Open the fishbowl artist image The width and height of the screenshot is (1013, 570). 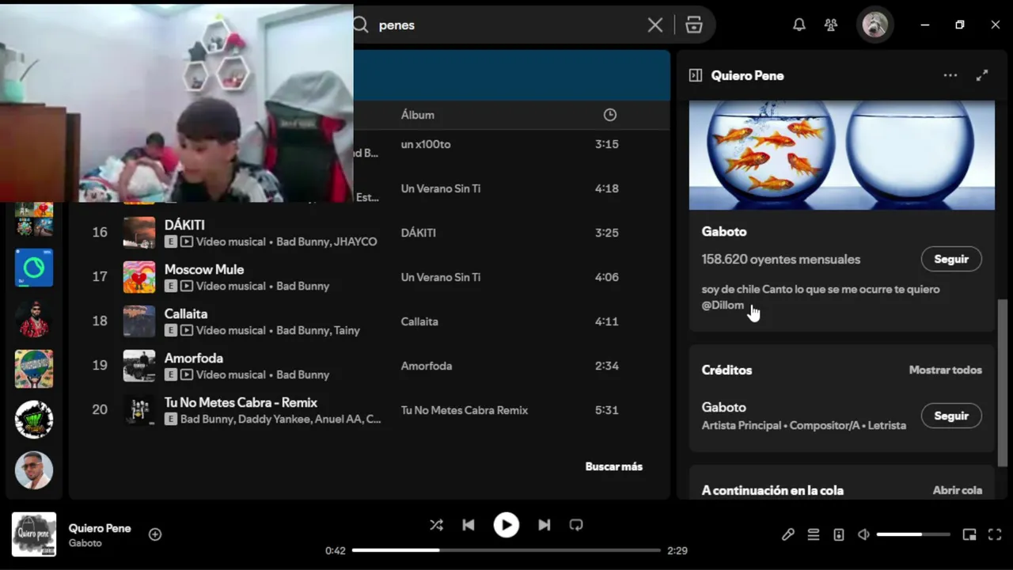tap(842, 155)
